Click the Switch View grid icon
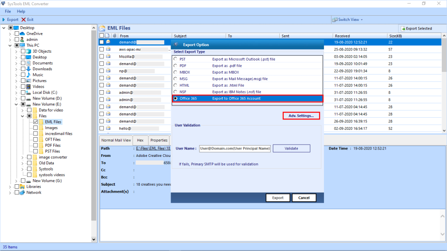The image size is (447, 251). [335, 20]
